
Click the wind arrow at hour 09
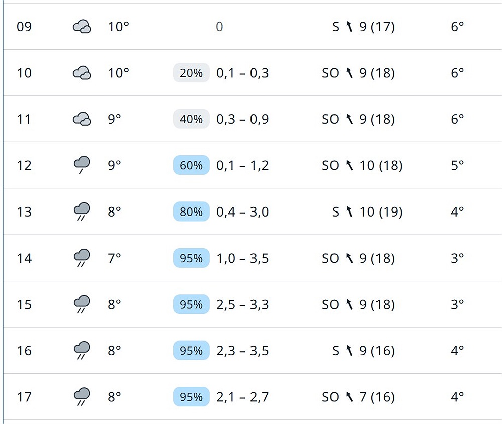350,27
